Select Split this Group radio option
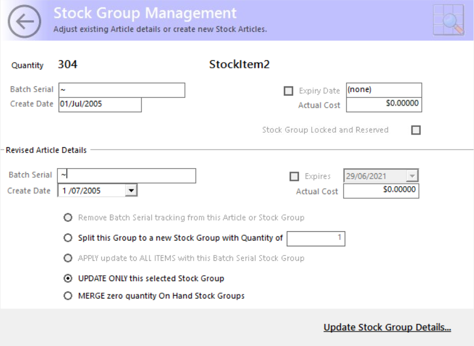The image size is (474, 346). tap(68, 238)
